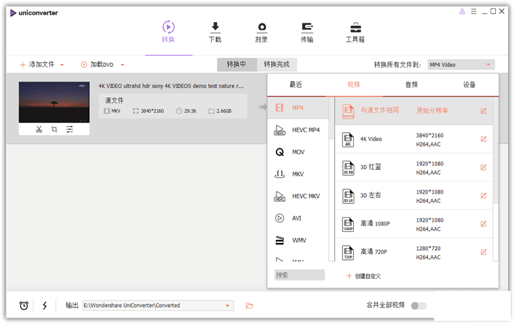
Task: Select the 与源文件相同 preset row
Action: click(413, 111)
